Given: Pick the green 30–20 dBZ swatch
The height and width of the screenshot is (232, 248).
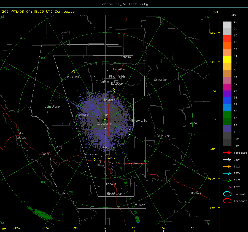Looking at the screenshot, I should tap(227, 114).
